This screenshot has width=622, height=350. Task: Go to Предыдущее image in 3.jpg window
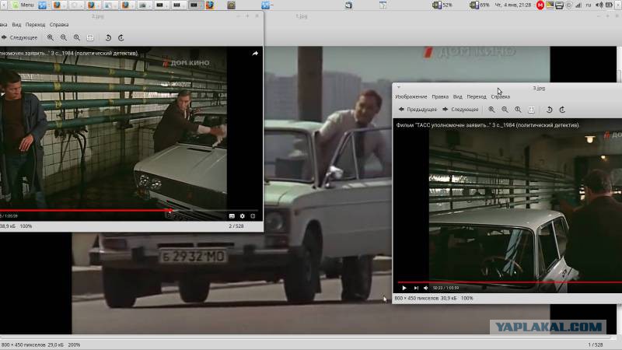point(418,110)
